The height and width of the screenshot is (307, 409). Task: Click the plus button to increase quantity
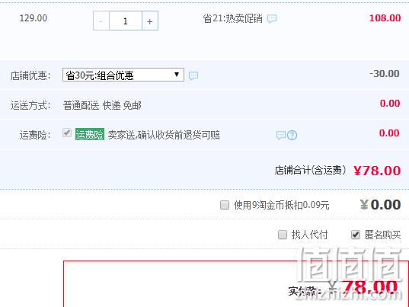pos(150,21)
